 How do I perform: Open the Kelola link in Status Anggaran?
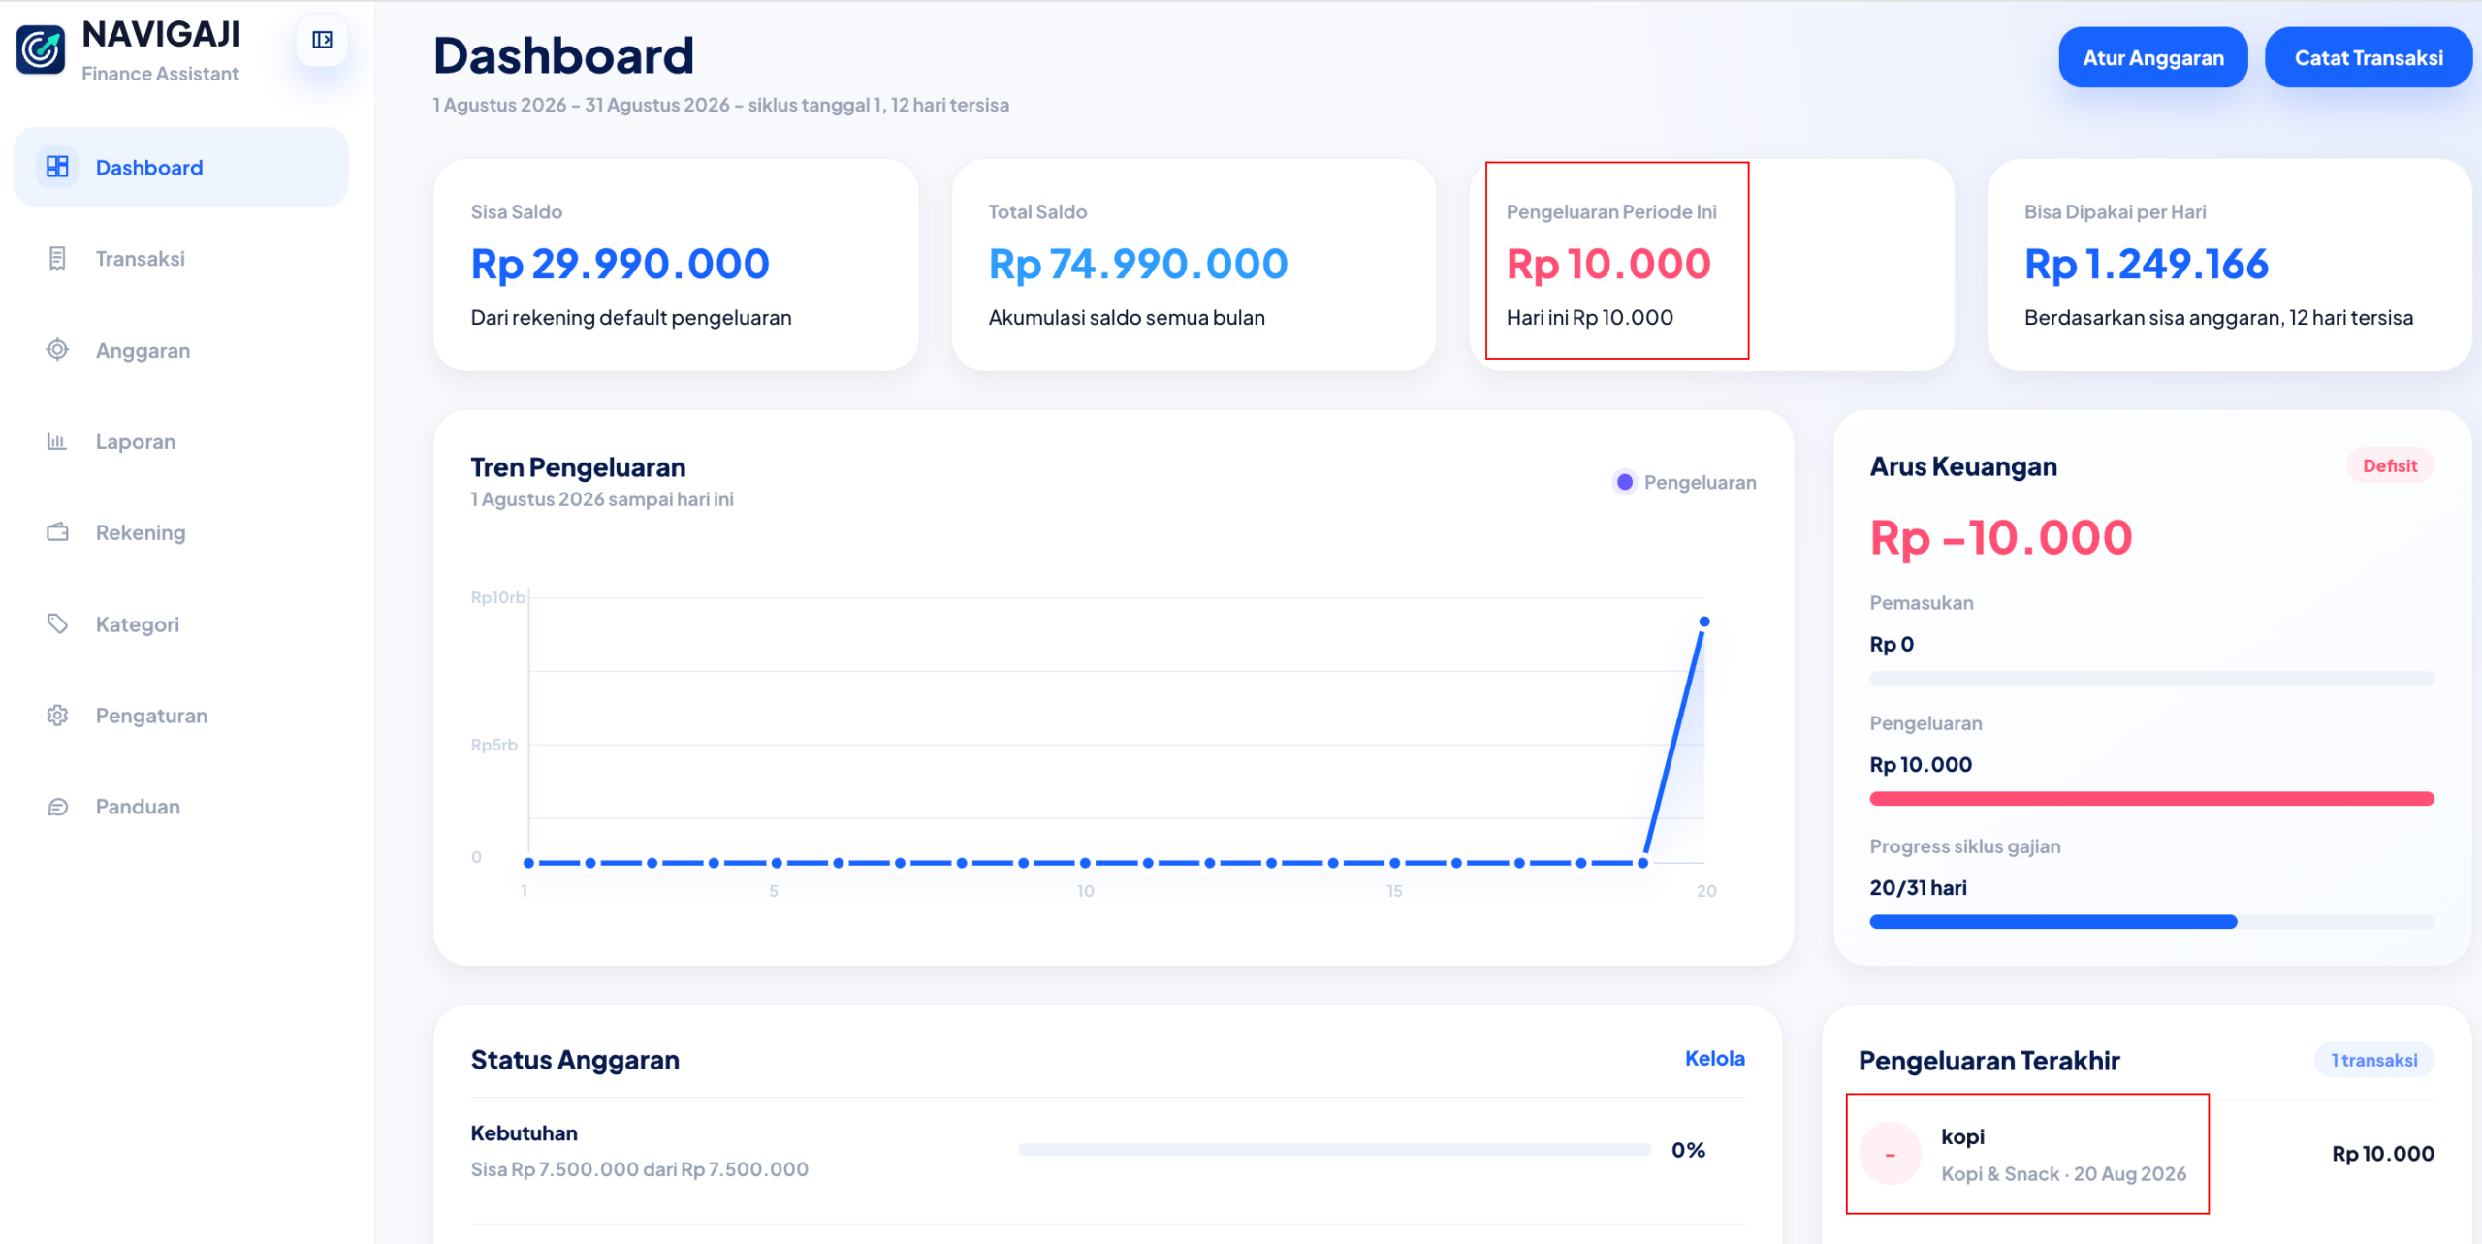click(1714, 1059)
